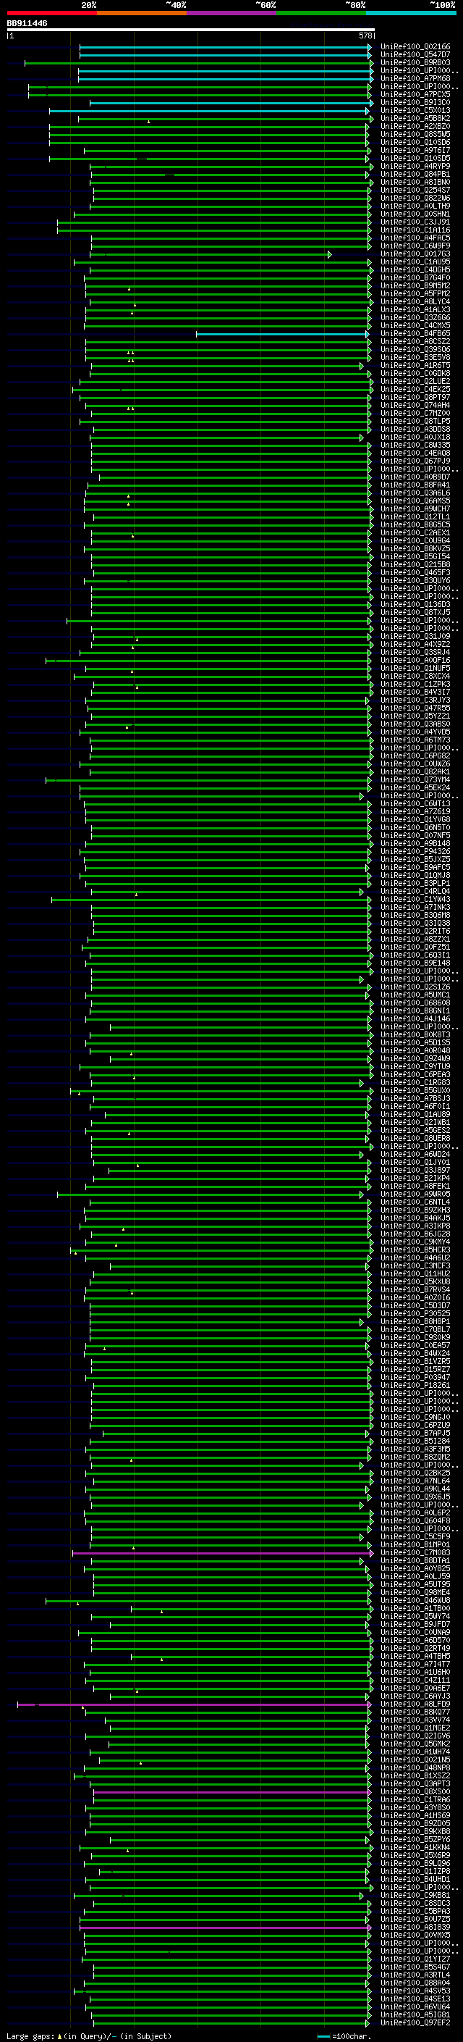This screenshot has height=2042, width=463.
Task: Select UniRef100_Q84PB1 label
Action: coord(415,174)
